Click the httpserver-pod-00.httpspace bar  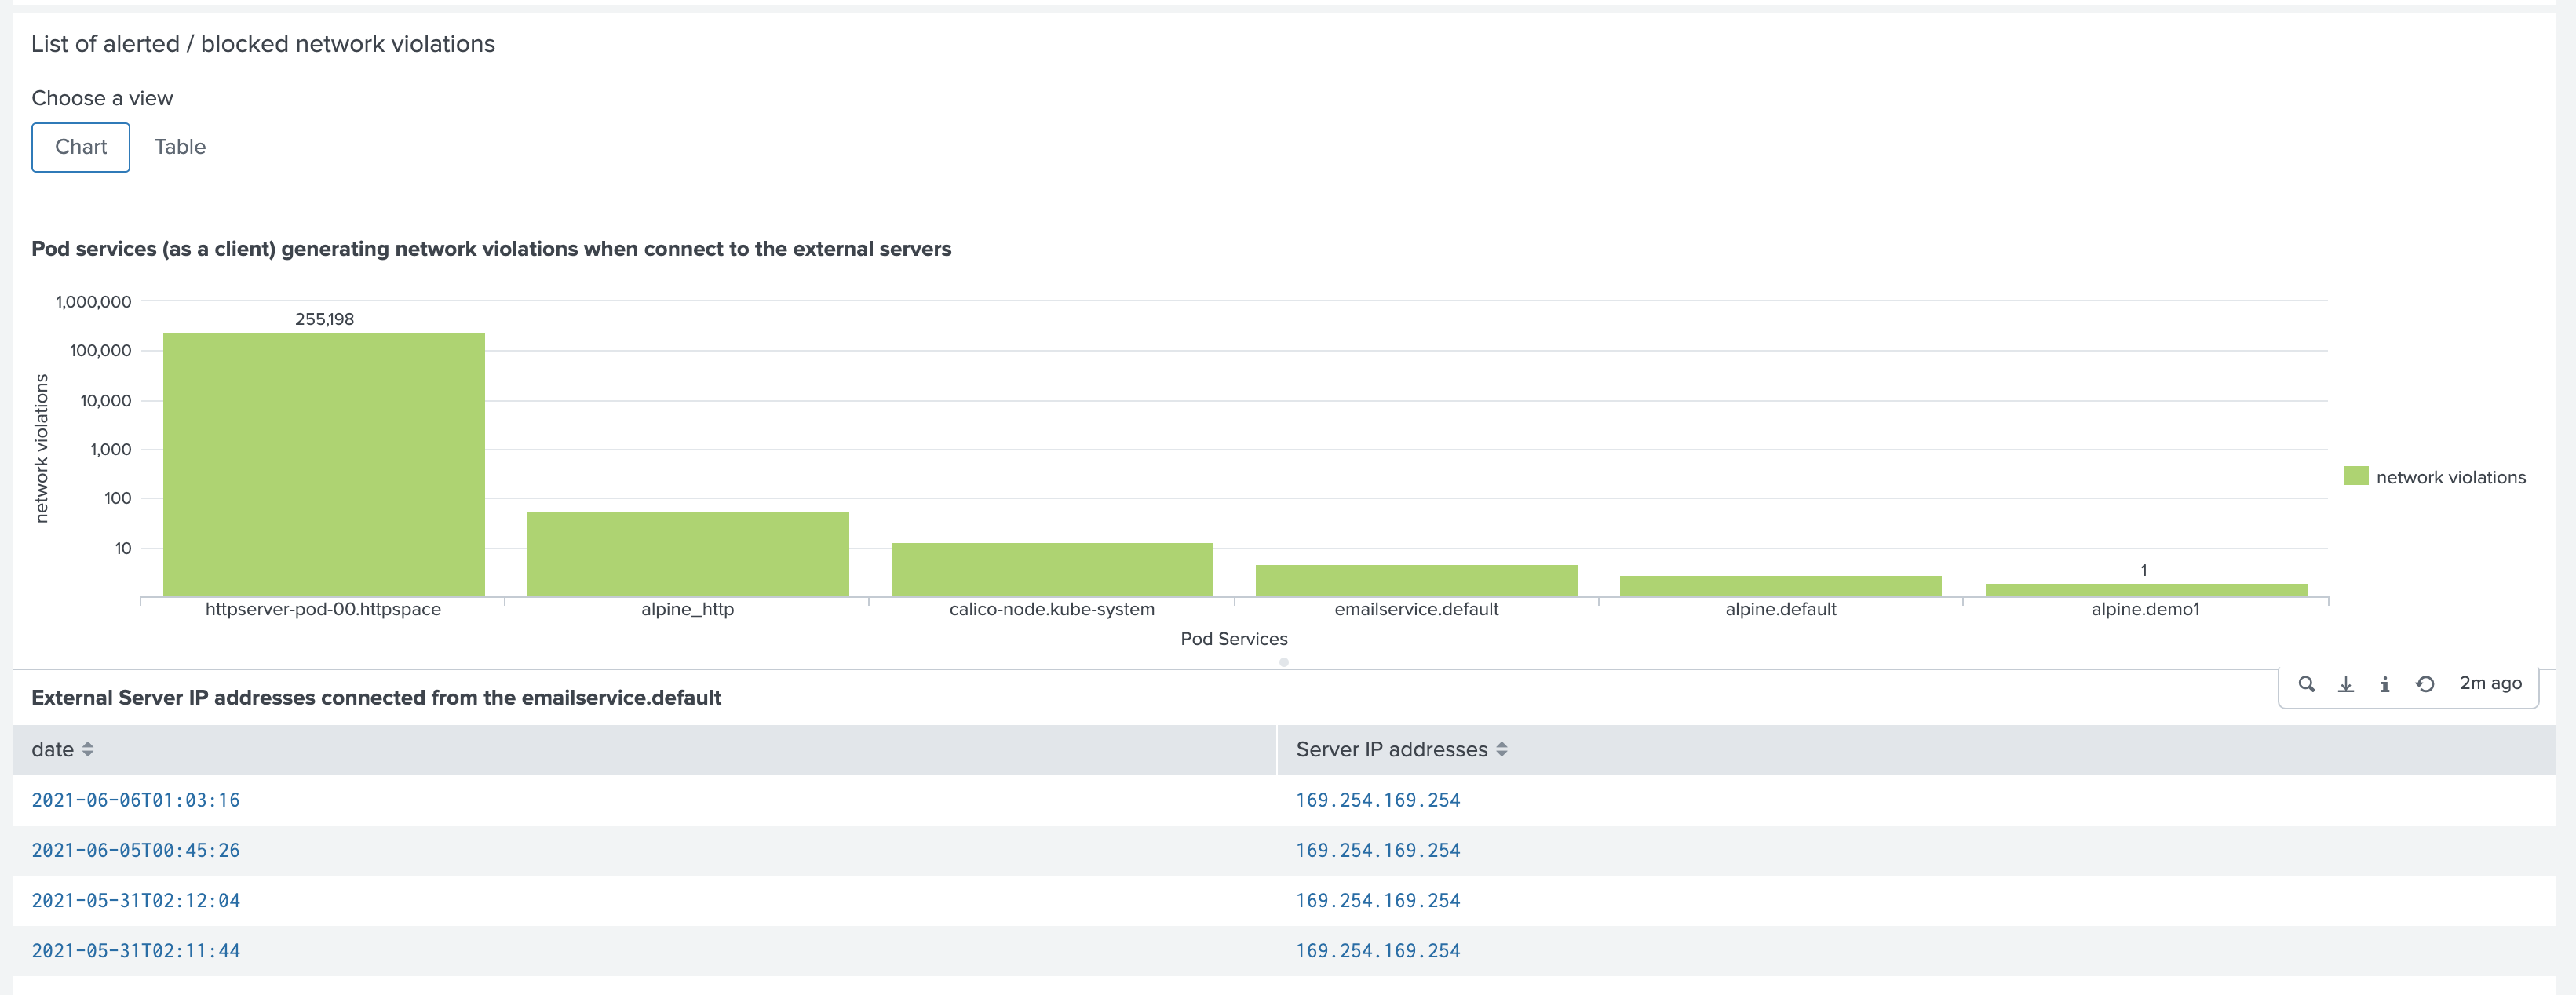coord(324,465)
